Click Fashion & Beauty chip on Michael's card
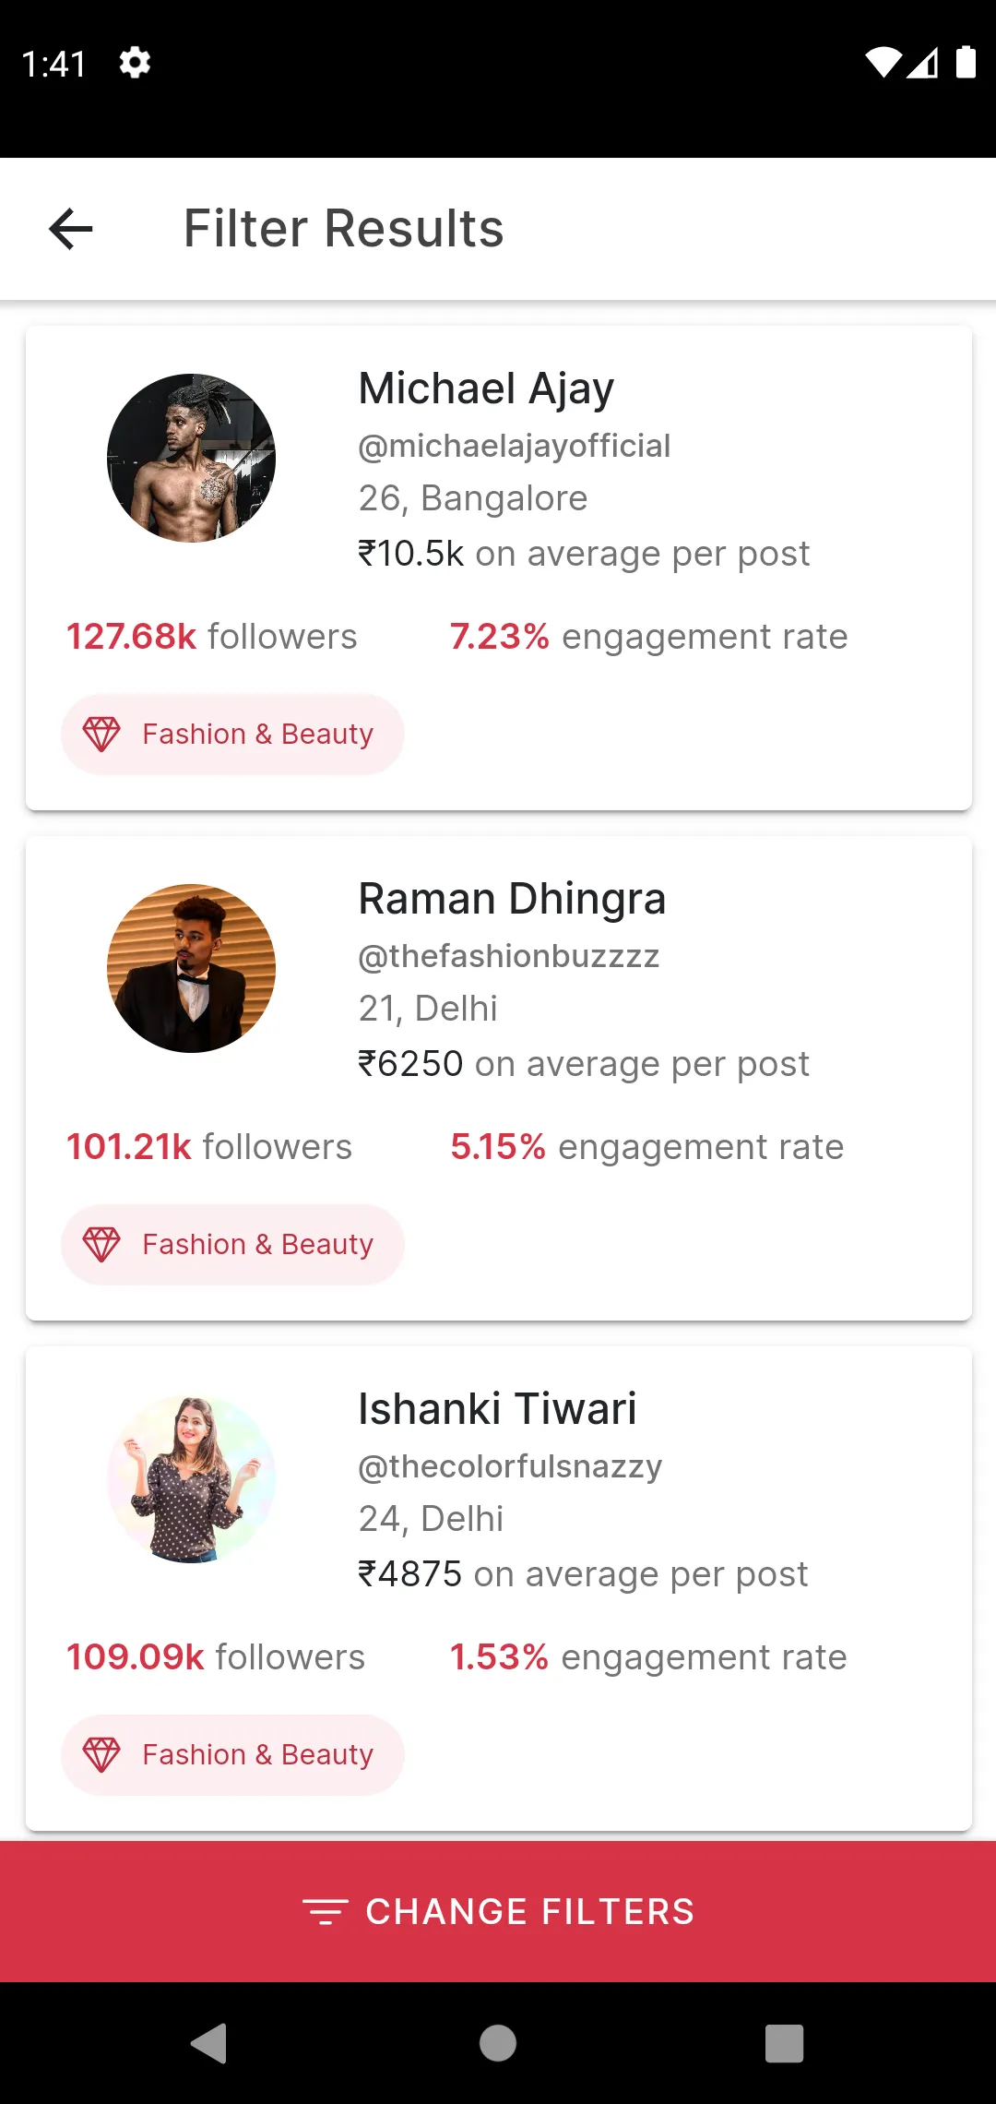Screen dimensions: 996x2104 pos(232,735)
